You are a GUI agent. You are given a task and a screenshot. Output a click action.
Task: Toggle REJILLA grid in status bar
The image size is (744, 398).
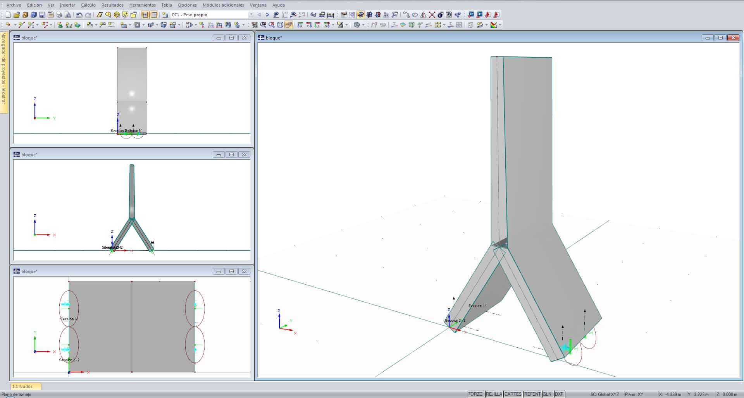[x=494, y=394]
